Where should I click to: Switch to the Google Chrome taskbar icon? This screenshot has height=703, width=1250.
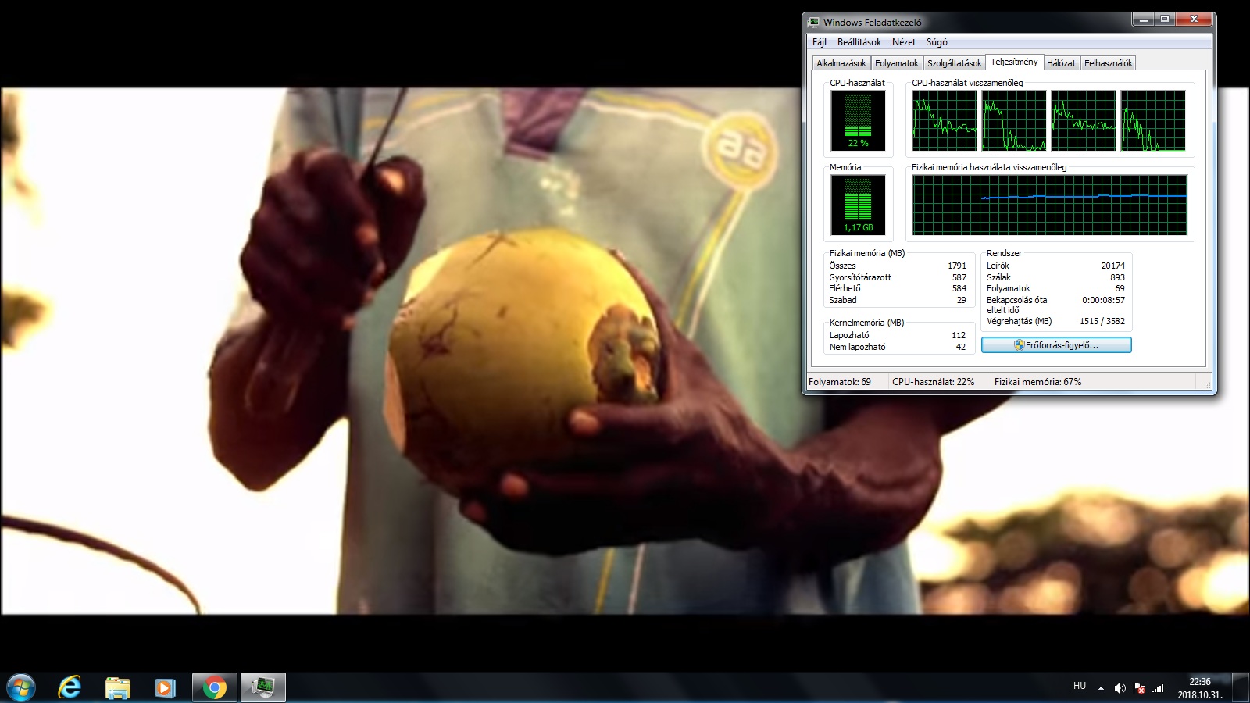click(215, 688)
